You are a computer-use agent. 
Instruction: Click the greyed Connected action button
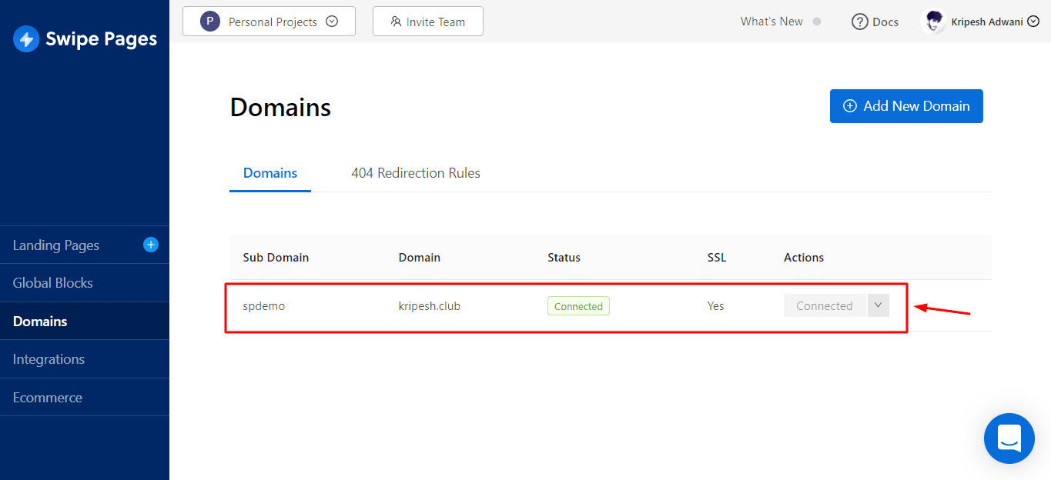coord(824,305)
